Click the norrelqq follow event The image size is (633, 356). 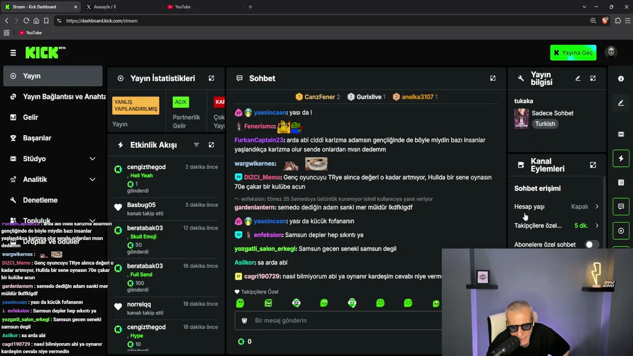(166, 308)
